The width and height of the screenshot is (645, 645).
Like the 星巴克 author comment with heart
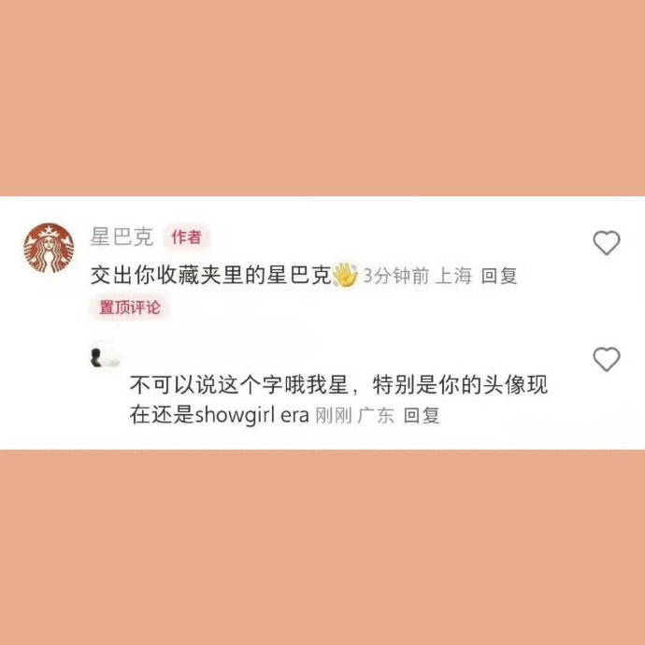click(607, 243)
